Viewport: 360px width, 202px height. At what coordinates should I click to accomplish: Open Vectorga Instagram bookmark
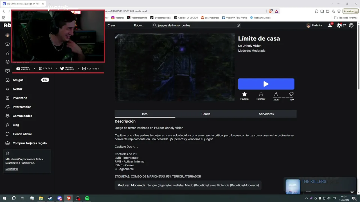coord(118,18)
